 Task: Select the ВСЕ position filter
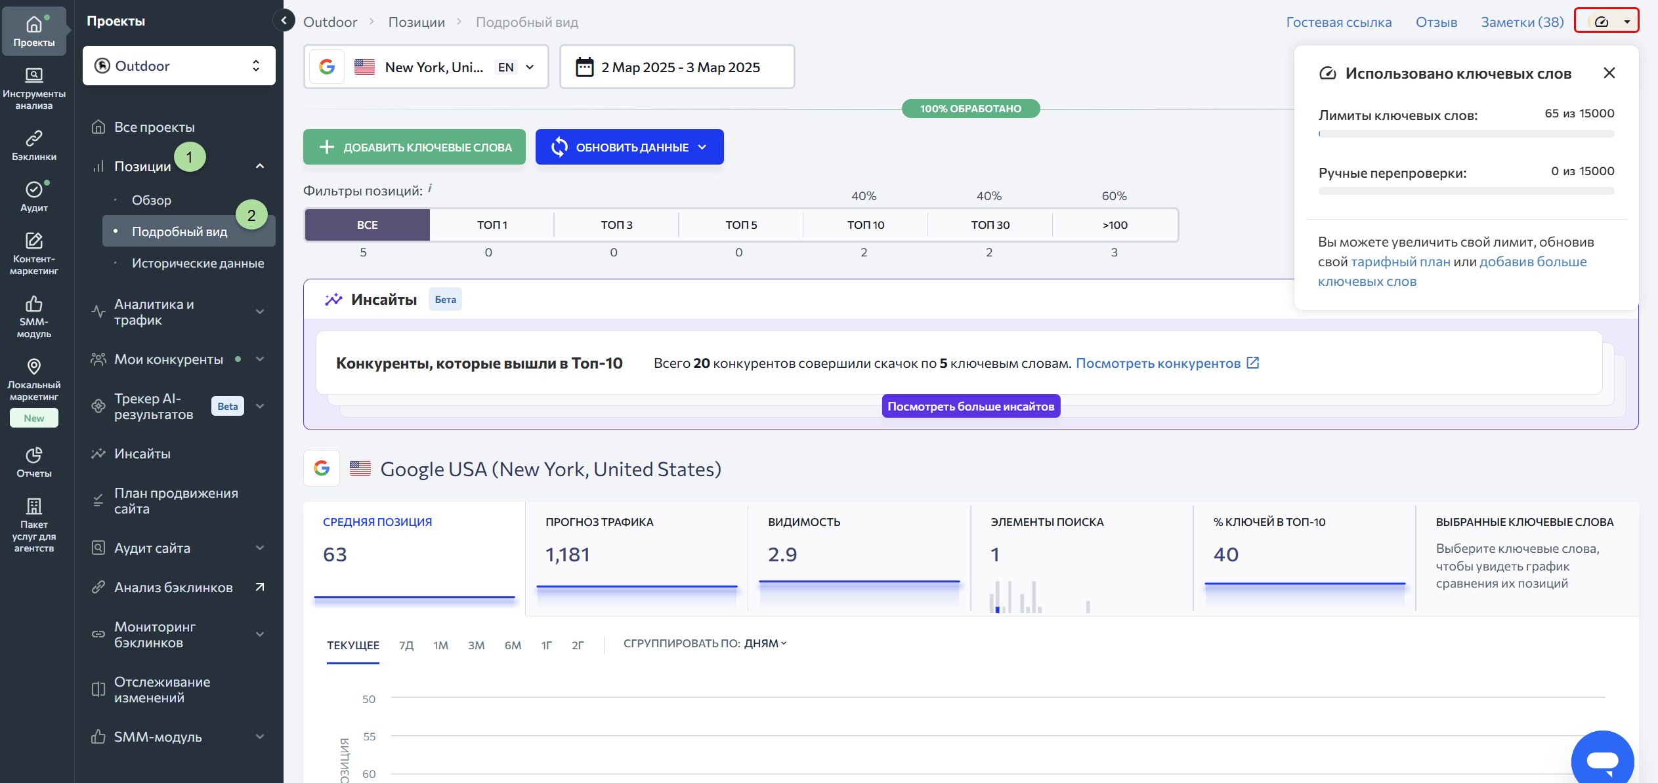click(367, 225)
